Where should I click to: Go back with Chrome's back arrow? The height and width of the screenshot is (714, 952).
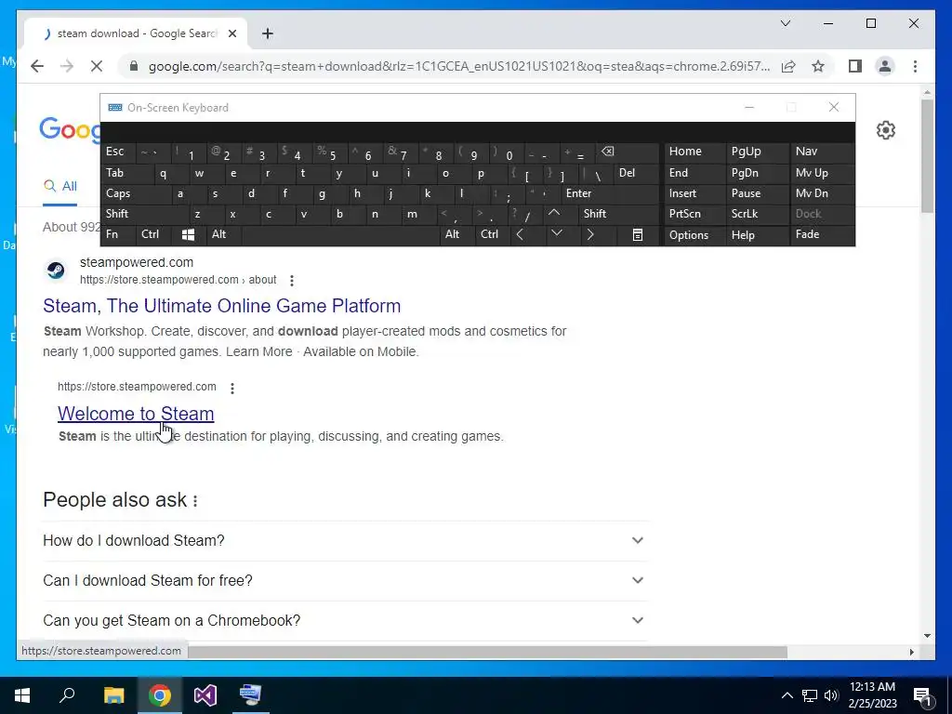[37, 66]
